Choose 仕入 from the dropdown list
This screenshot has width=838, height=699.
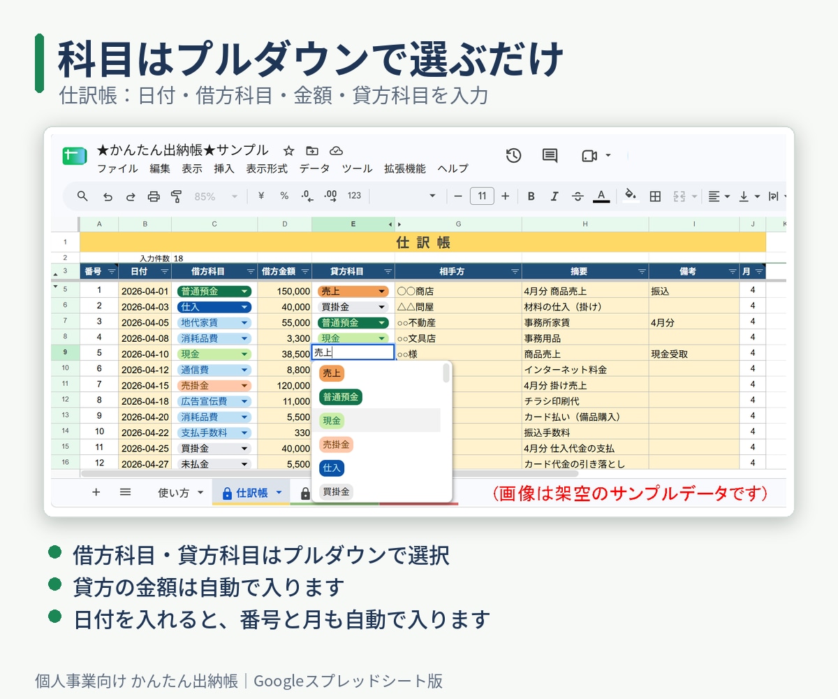point(332,468)
